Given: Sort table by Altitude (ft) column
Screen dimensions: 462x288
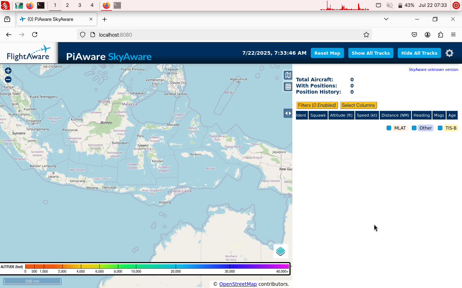Looking at the screenshot, I should pos(341,115).
